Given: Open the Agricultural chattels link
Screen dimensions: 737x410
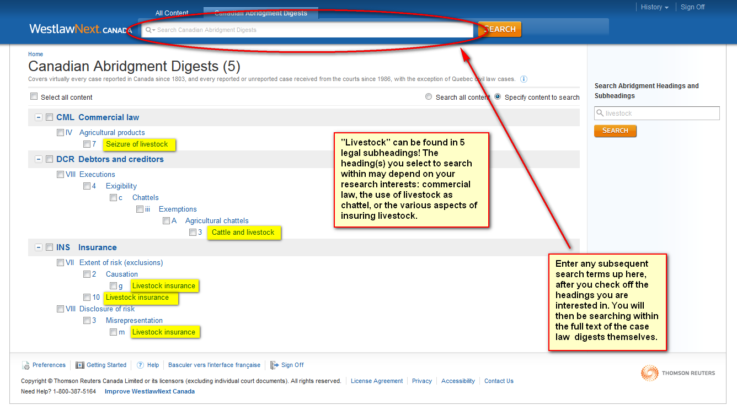Looking at the screenshot, I should 217,220.
